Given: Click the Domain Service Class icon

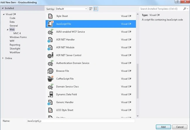Looking at the screenshot, I should pyautogui.click(x=50, y=87).
